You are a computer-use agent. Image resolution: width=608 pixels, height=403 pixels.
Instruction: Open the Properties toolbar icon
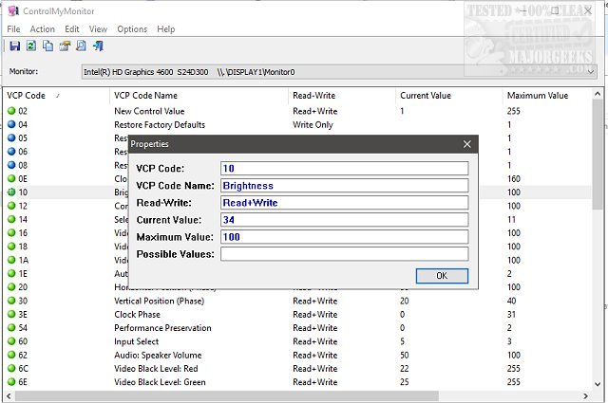(65, 46)
